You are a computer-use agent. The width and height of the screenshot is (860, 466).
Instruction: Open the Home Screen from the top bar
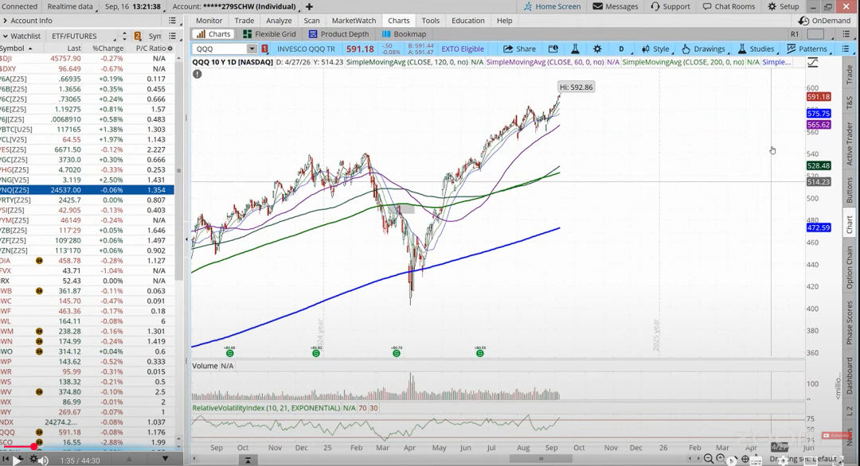[552, 6]
